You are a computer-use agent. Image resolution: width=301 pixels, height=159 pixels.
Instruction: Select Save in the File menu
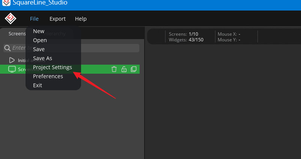coord(39,49)
